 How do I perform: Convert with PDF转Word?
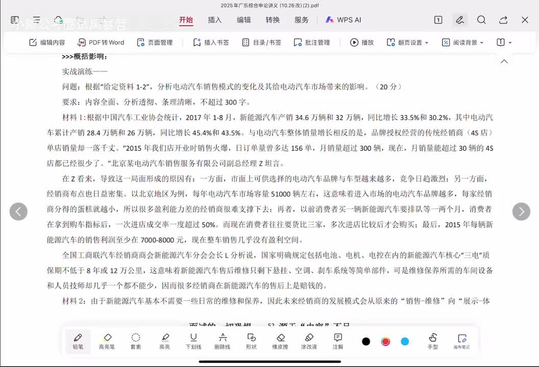point(101,43)
